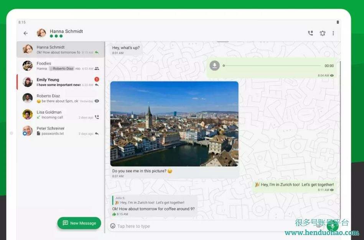
Task: Download the voice message
Action: [214, 66]
